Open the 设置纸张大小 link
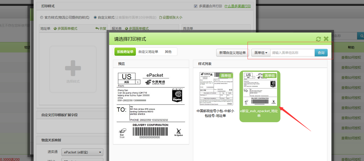Screen dimensions: 364x161 tap(173, 17)
